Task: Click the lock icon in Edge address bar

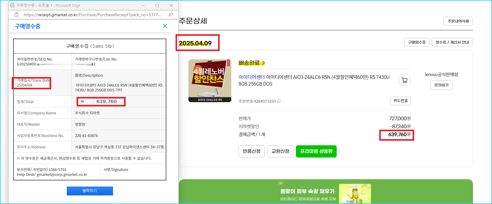Action: point(17,15)
